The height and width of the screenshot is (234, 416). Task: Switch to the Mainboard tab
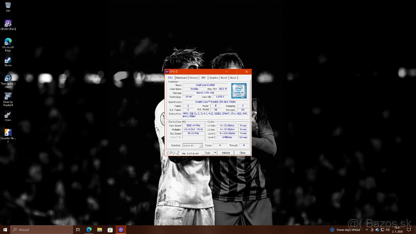181,78
